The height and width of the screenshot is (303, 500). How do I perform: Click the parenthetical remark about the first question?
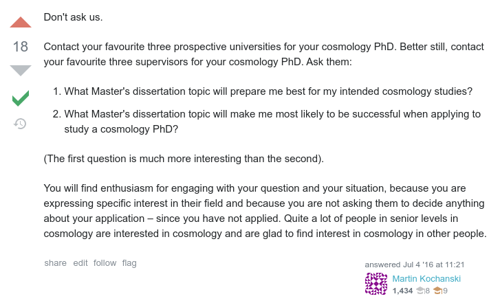click(x=184, y=159)
